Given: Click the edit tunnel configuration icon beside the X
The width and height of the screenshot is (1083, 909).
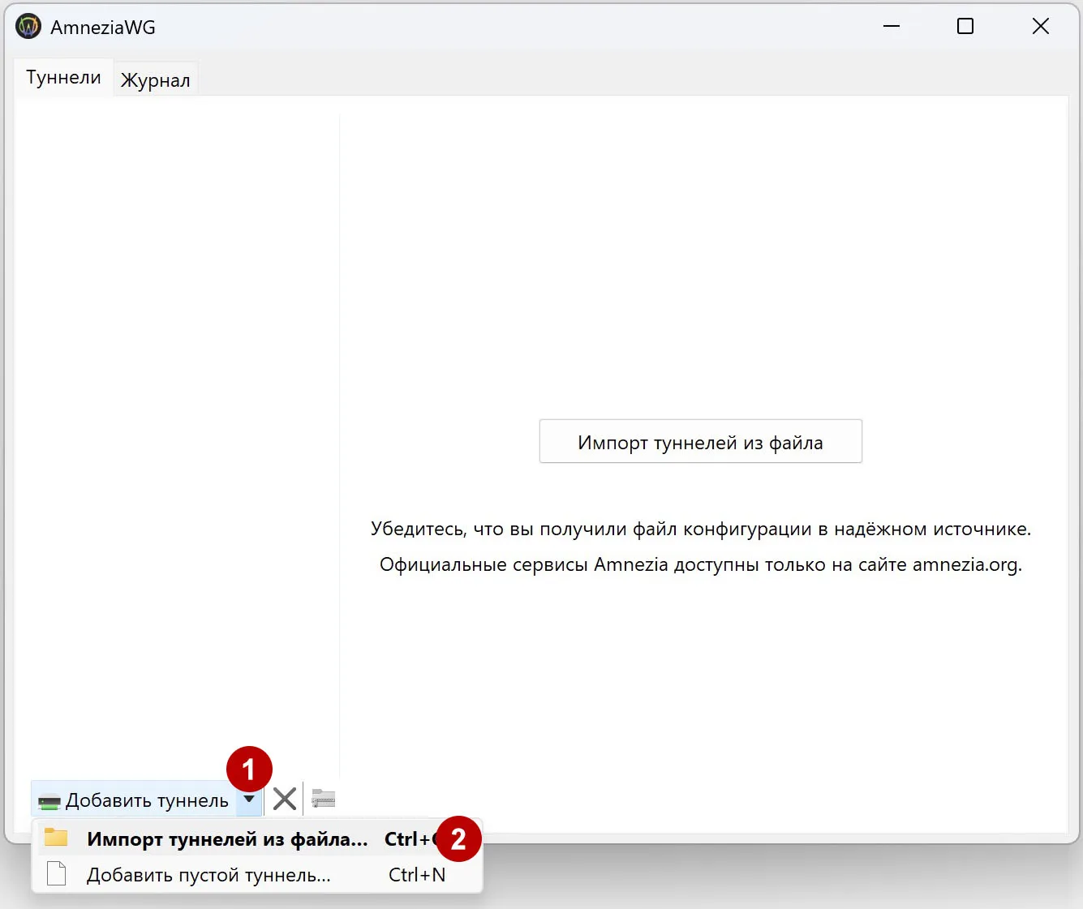Looking at the screenshot, I should (x=323, y=799).
